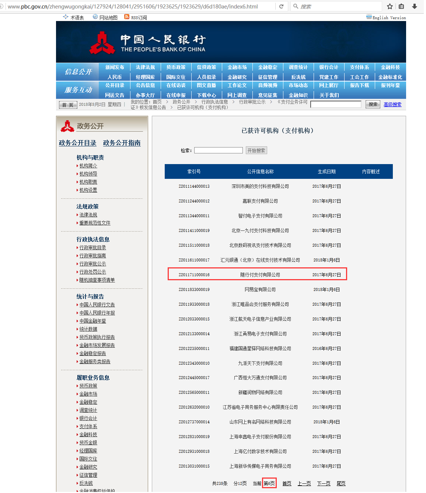The image size is (426, 493).
Task: Click the 术语表 glossary icon
Action: (66, 17)
